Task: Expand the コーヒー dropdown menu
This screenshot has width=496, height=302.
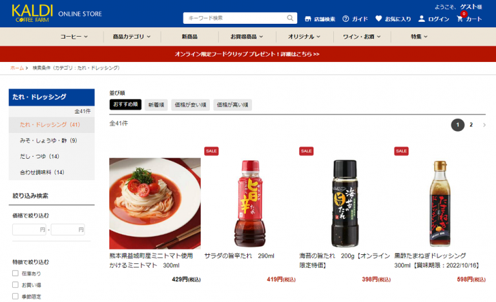Action: [74, 37]
